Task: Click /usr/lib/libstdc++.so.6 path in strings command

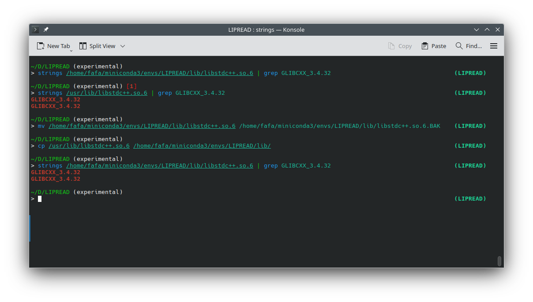Action: pyautogui.click(x=106, y=93)
